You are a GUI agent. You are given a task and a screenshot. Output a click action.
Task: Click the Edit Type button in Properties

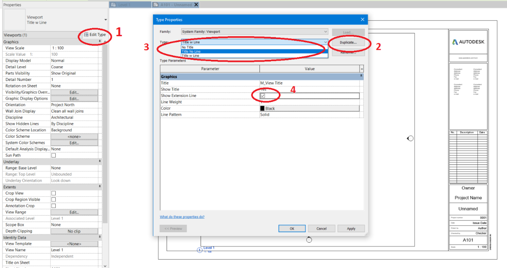point(94,35)
